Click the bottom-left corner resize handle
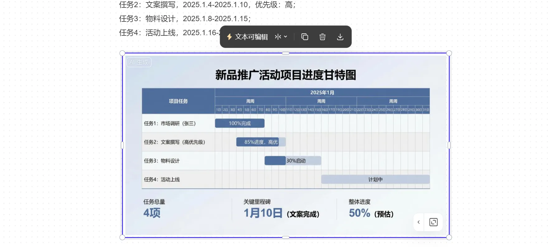This screenshot has height=247, width=549. point(122,237)
